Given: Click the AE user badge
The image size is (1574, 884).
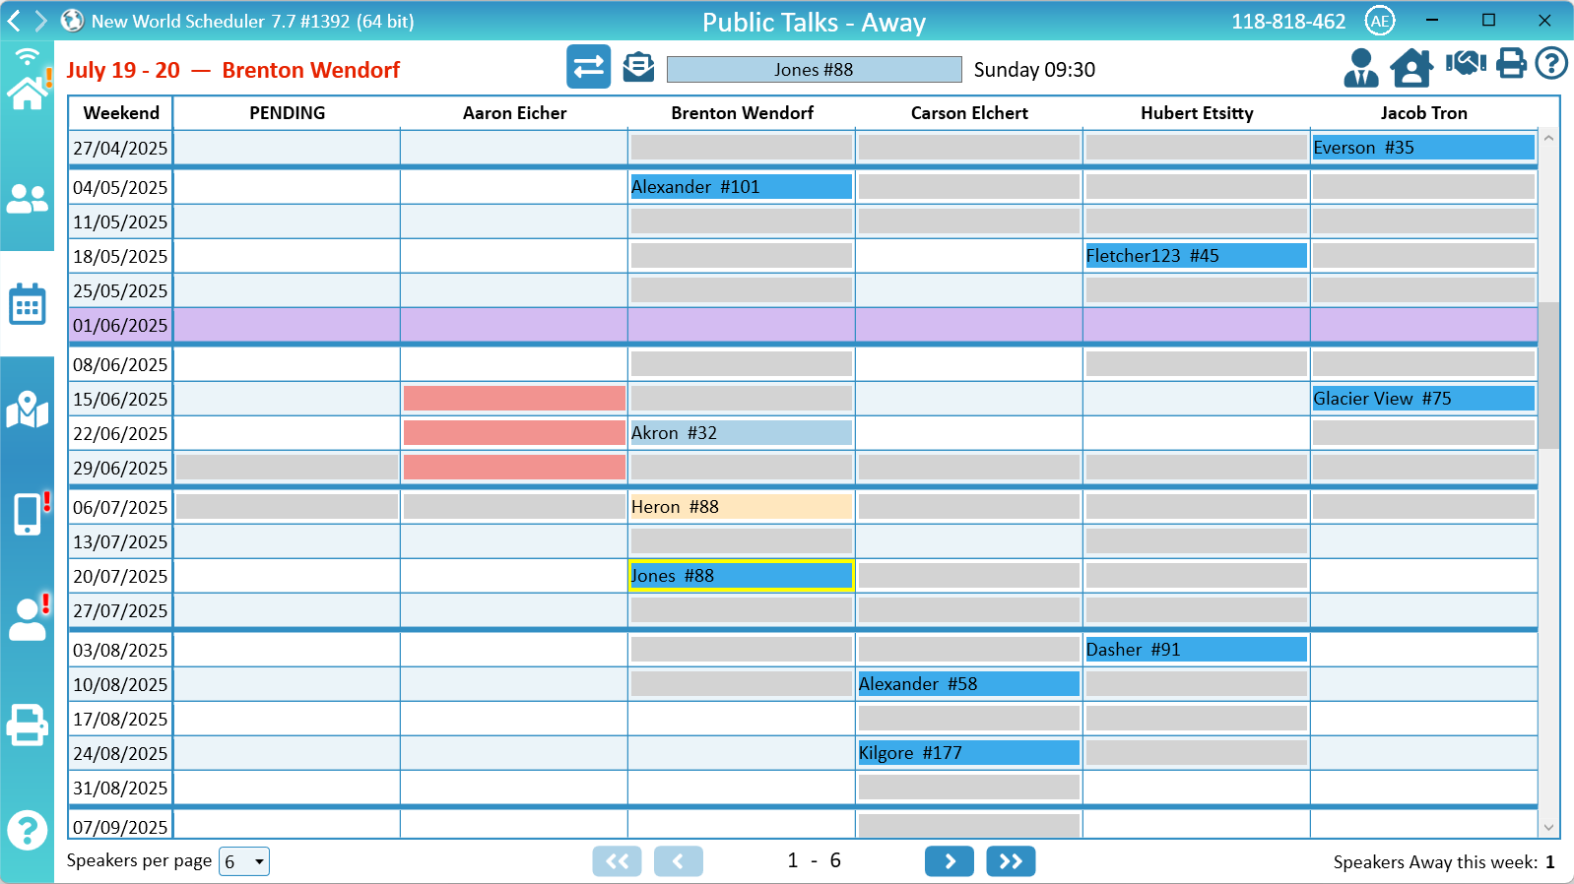Looking at the screenshot, I should tap(1380, 21).
